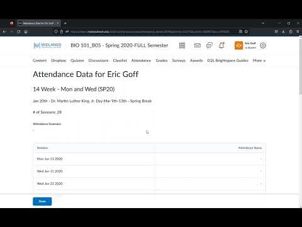Viewport: 302px width, 227px height.
Task: Click the Wed Jan 22 2020 session row
Action: pos(150,183)
